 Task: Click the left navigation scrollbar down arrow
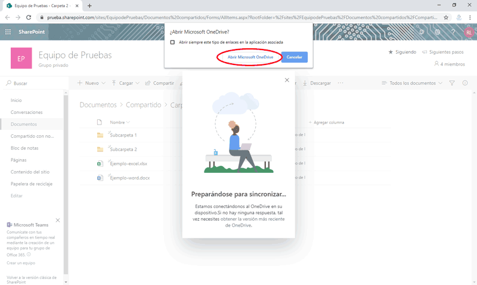click(x=66, y=282)
